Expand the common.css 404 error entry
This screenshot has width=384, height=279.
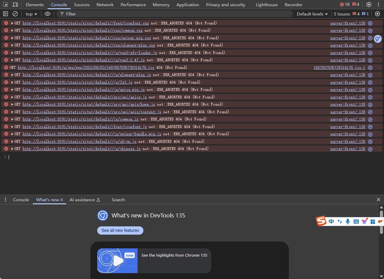[x=12, y=31]
